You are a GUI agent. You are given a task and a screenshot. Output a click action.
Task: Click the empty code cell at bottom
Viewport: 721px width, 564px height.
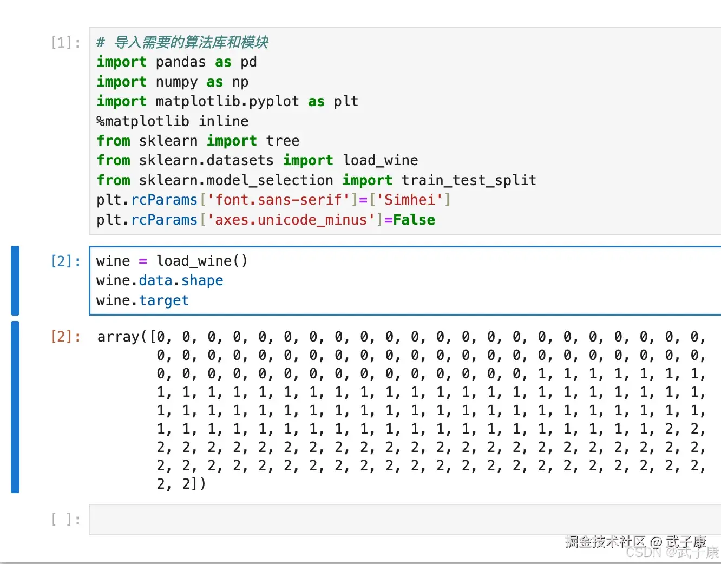[379, 519]
